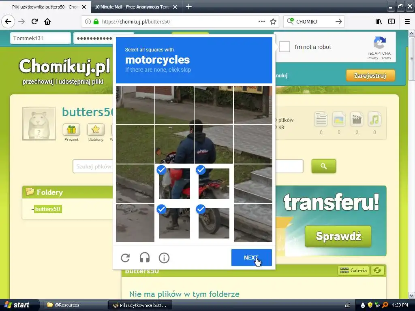Bookmark this page with the star icon
Viewport: 415px width, 311px height.
point(273,22)
